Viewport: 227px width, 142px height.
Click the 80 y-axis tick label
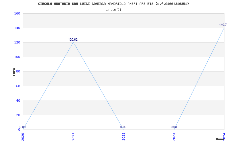[x=18, y=72]
